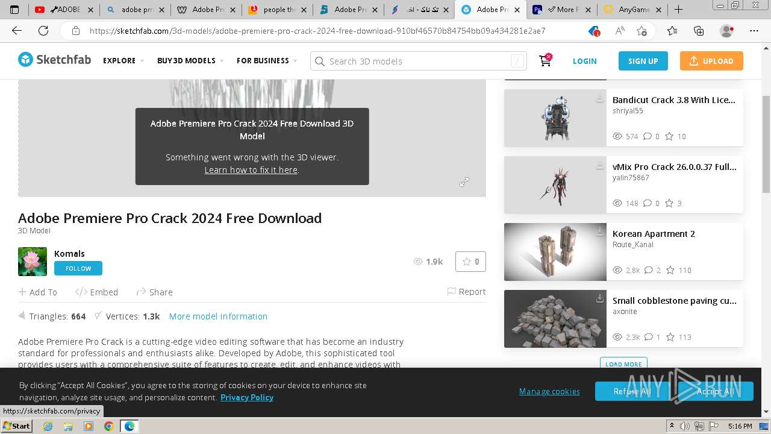Click Manage cookies link

tap(549, 391)
